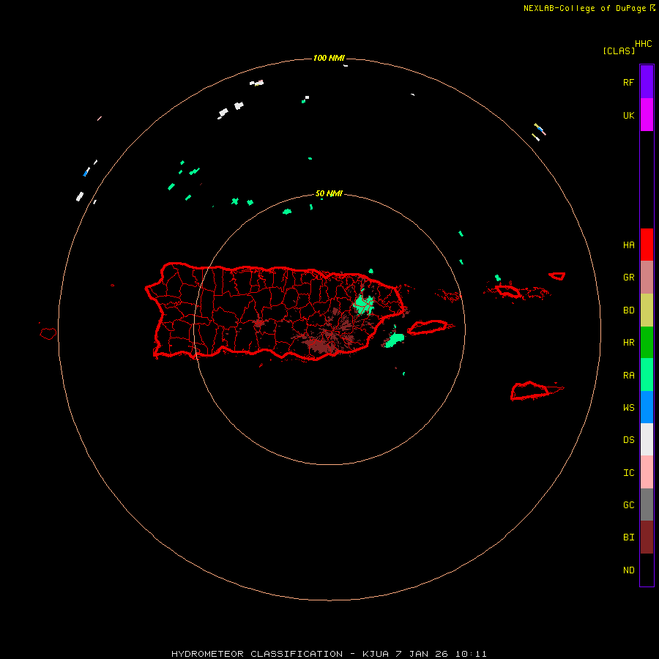Select the GR legend color block
This screenshot has width=659, height=659.
[647, 278]
